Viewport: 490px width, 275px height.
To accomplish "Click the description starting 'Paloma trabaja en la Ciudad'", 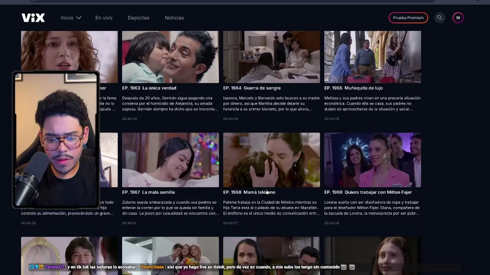I will (271, 208).
